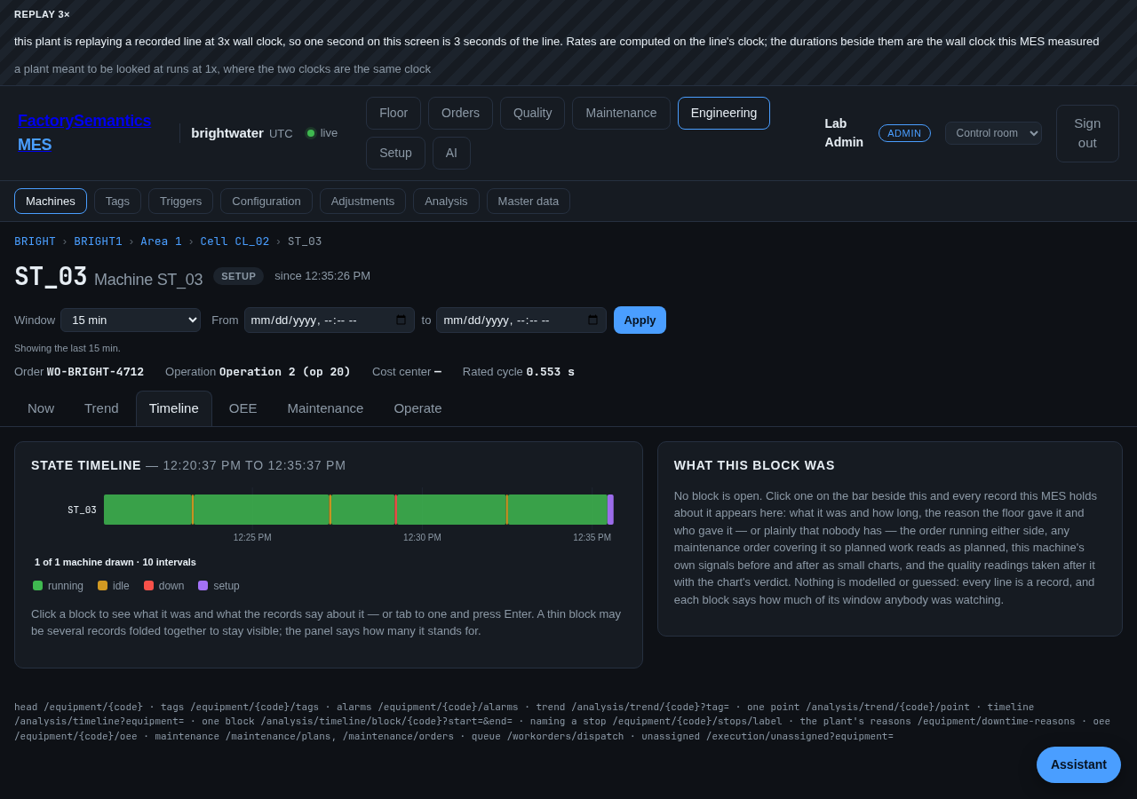
Task: Select the purple setup block on the timeline
Action: [x=610, y=510]
